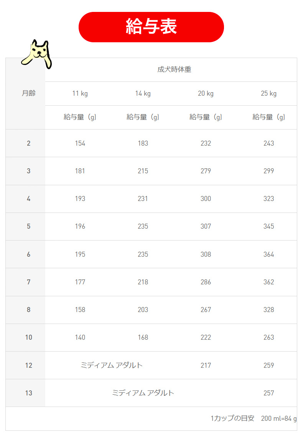Select the 257 cell in month 13 row
The height and width of the screenshot is (435, 303).
pos(268,393)
